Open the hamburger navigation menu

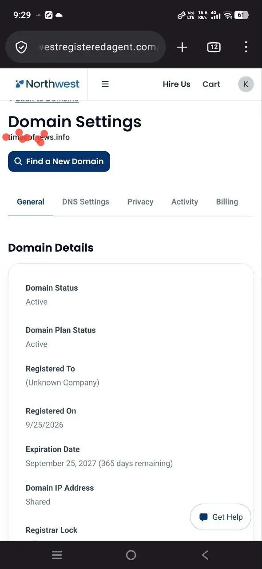point(105,84)
